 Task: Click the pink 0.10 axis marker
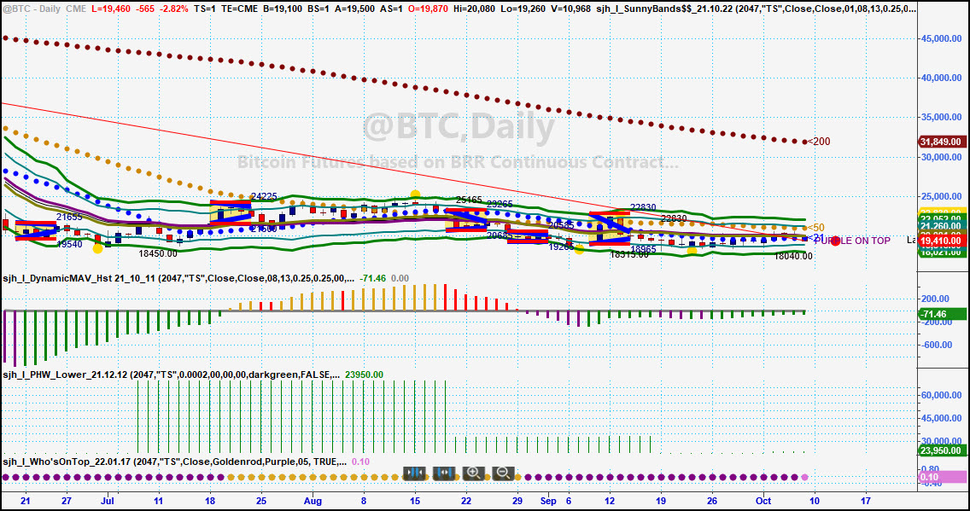pyautogui.click(x=940, y=477)
